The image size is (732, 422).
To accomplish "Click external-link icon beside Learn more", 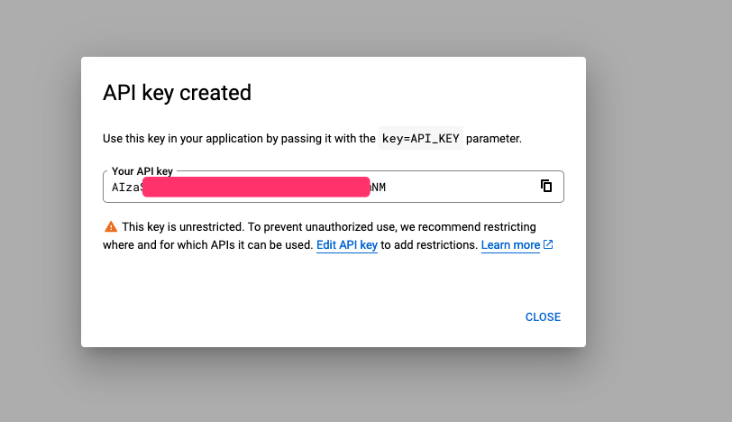I will pos(548,244).
